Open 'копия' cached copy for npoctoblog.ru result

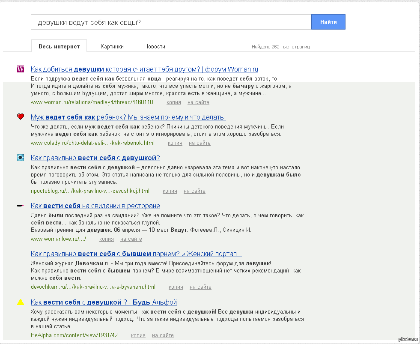pos(170,191)
